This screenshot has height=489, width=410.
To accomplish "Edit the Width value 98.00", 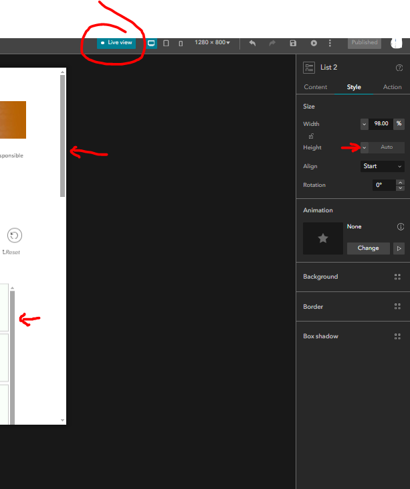I will (381, 124).
